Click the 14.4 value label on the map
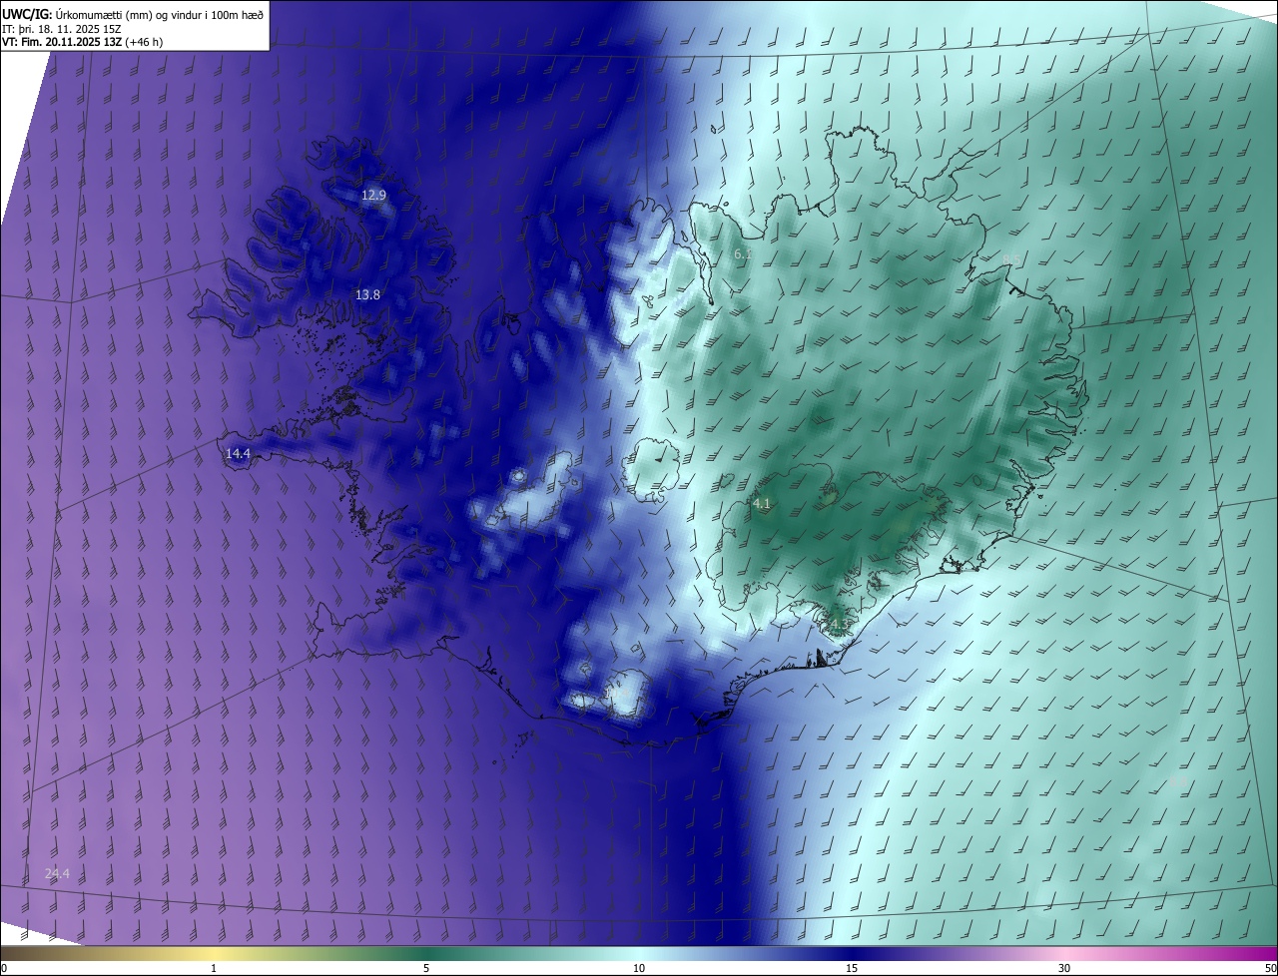This screenshot has width=1278, height=976. click(x=238, y=453)
